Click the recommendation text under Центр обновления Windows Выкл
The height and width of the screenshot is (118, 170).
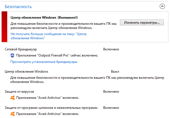87,80
